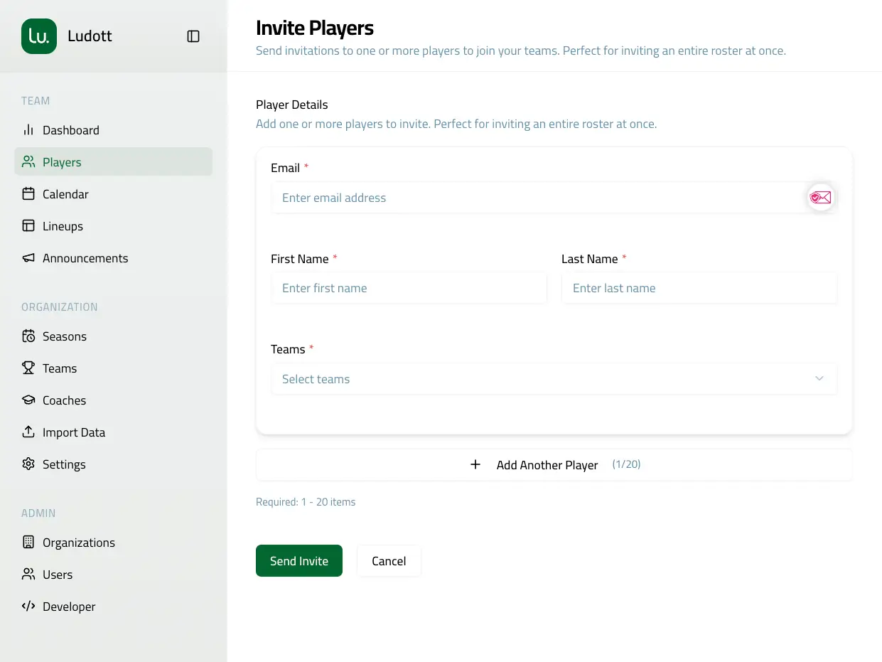Screen dimensions: 882x662
Task: Switch to the Players section
Action: pyautogui.click(x=63, y=161)
